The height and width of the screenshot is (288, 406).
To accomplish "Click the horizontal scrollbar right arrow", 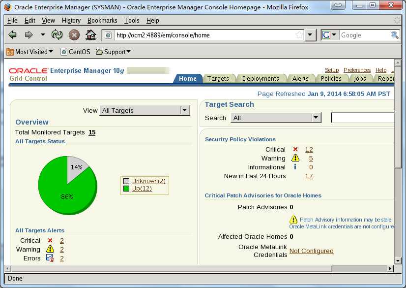I will (390, 268).
